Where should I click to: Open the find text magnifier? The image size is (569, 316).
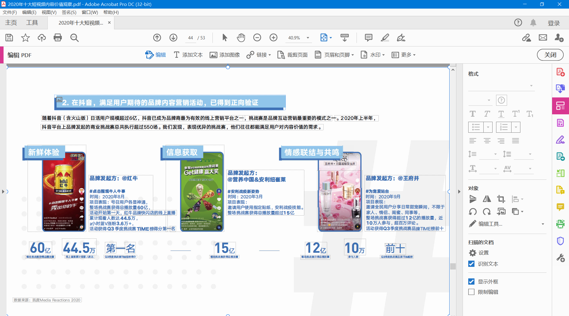74,38
